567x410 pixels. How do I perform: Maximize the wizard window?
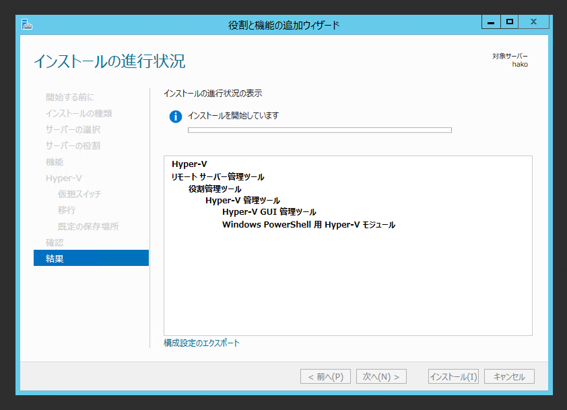510,22
